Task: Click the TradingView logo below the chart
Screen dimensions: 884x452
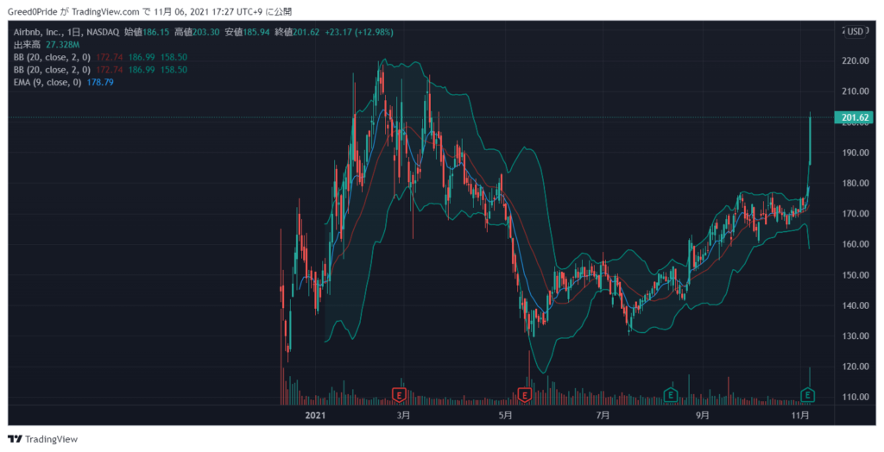Action: [x=43, y=439]
